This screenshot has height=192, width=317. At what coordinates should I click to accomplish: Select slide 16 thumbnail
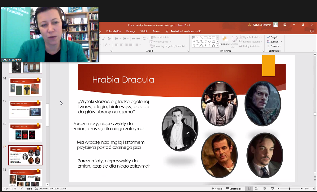coord(25,132)
